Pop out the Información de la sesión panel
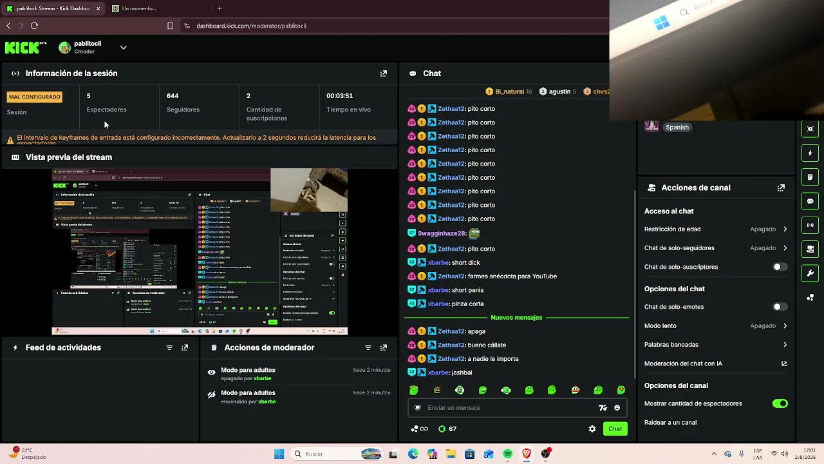 click(x=384, y=73)
